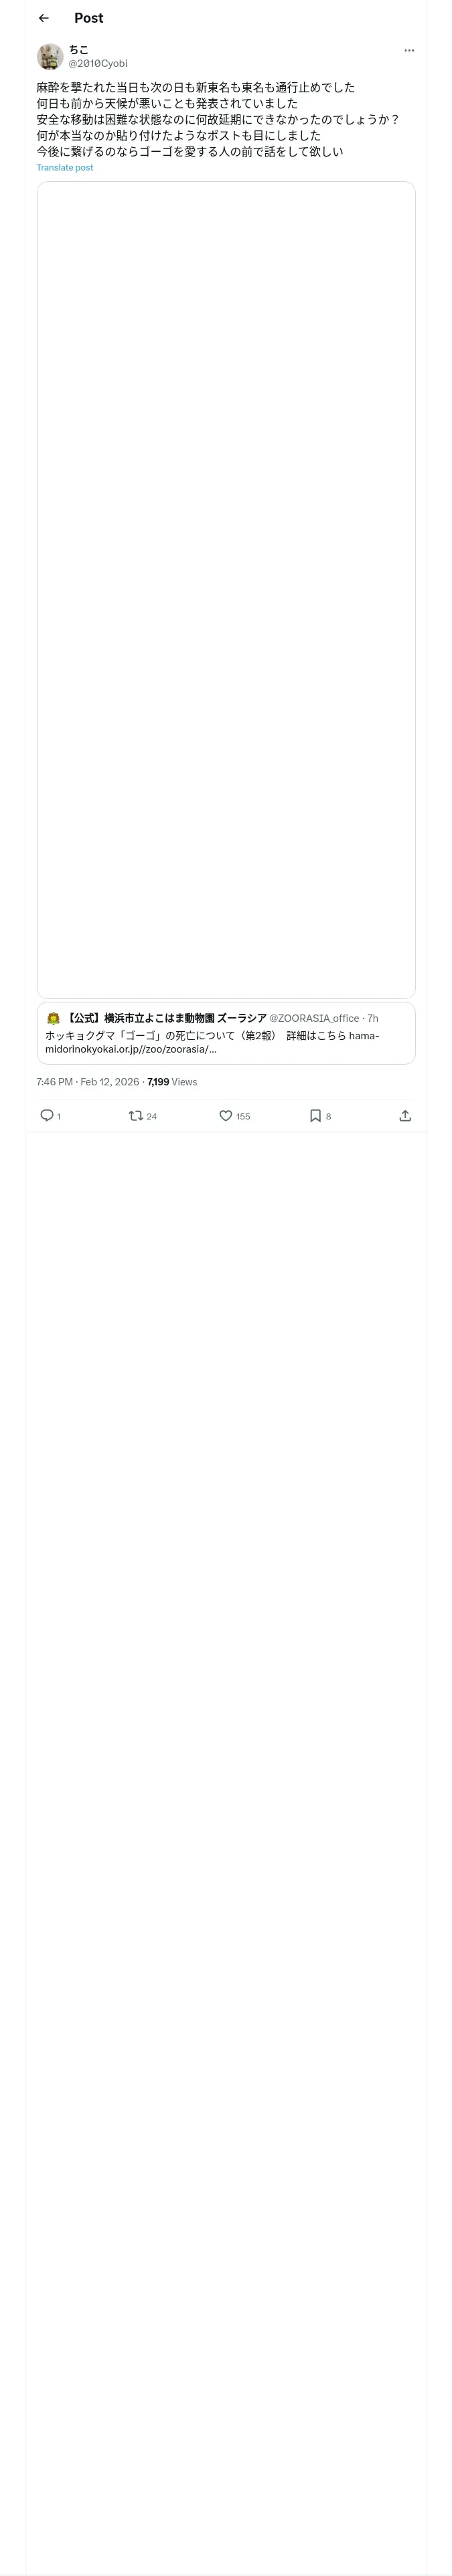
Task: Translate post to another language
Action: tap(65, 168)
